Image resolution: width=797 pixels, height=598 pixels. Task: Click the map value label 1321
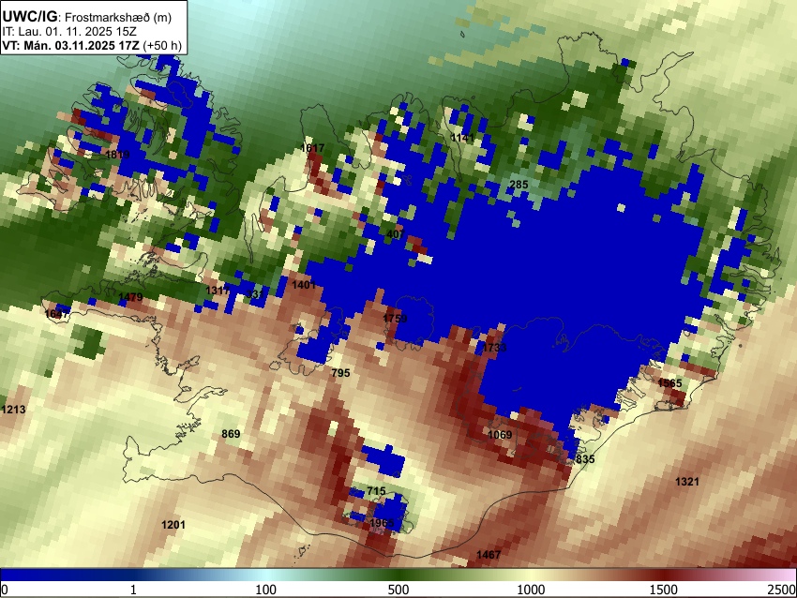(686, 482)
